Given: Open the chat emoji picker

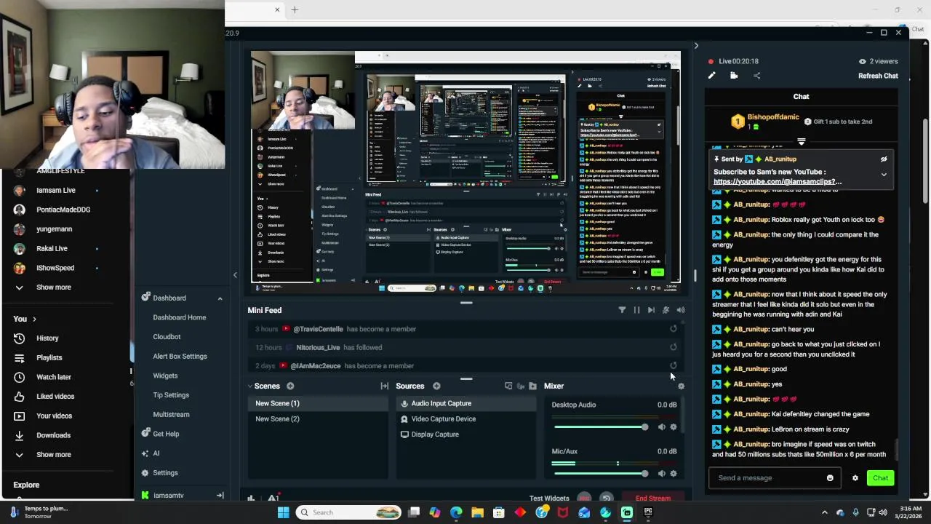Looking at the screenshot, I should (x=830, y=478).
